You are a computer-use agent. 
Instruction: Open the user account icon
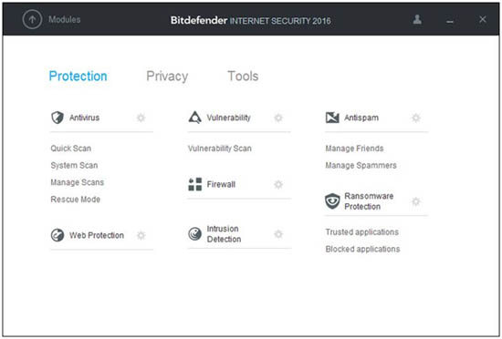417,19
